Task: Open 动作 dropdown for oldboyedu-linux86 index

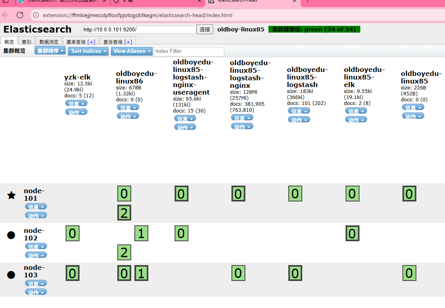Action: 128,116
